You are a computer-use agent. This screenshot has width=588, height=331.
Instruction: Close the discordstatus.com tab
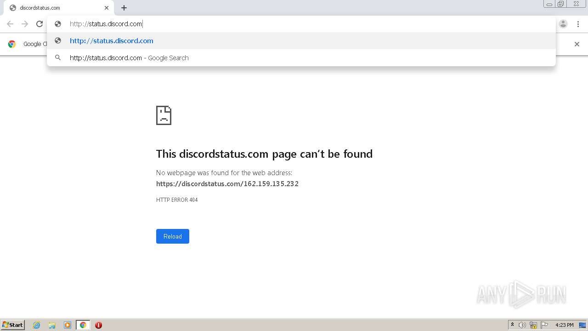point(107,8)
